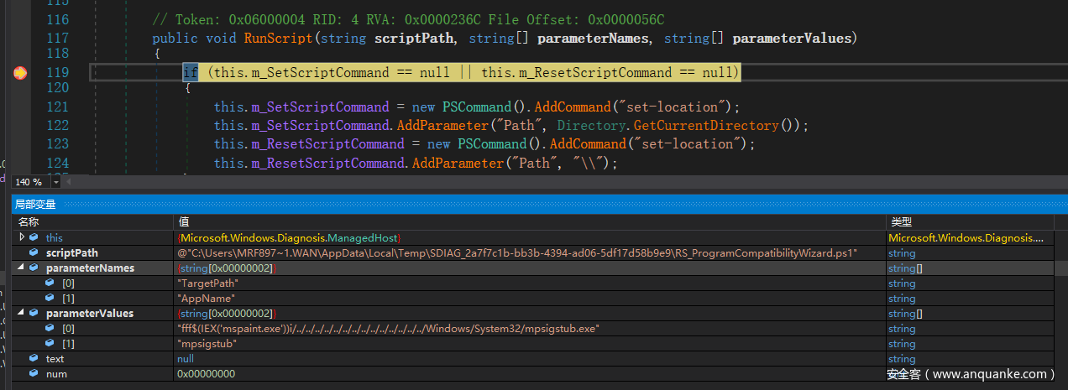Screen dimensions: 1068x390
Task: Click PSCommand type on line 121
Action: [x=476, y=107]
